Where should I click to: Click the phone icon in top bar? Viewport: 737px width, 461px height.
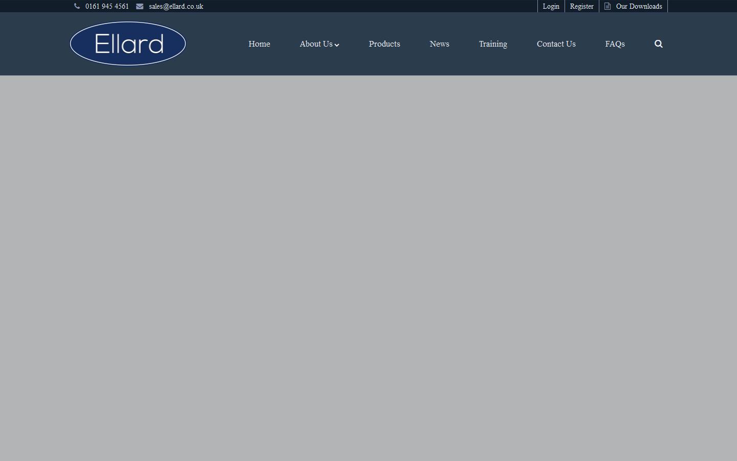[x=77, y=6]
